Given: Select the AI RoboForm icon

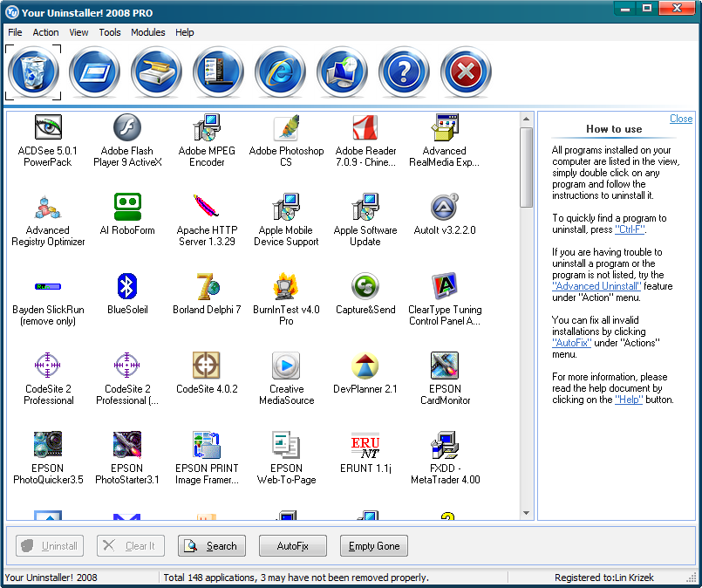Looking at the screenshot, I should pyautogui.click(x=127, y=207).
